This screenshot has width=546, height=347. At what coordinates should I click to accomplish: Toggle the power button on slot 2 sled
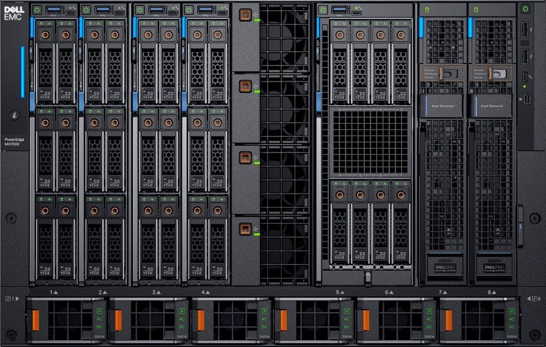86,10
